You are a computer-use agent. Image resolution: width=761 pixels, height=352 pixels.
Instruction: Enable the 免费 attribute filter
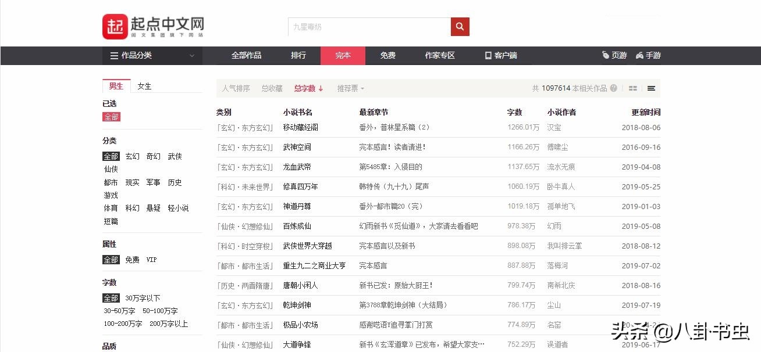pyautogui.click(x=132, y=259)
